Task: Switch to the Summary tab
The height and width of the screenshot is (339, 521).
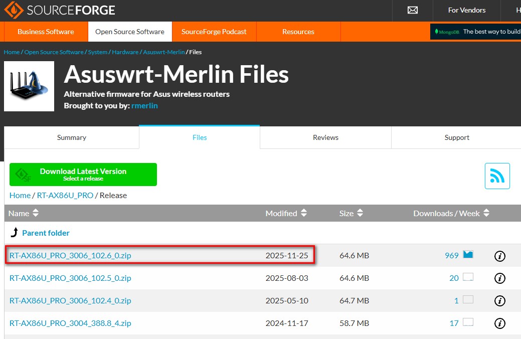Action: coord(71,137)
